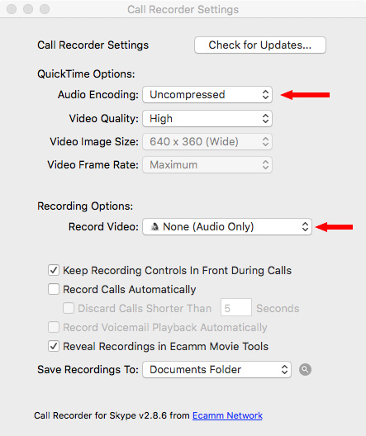Click the Audio Encoding stepper arrows

[265, 94]
